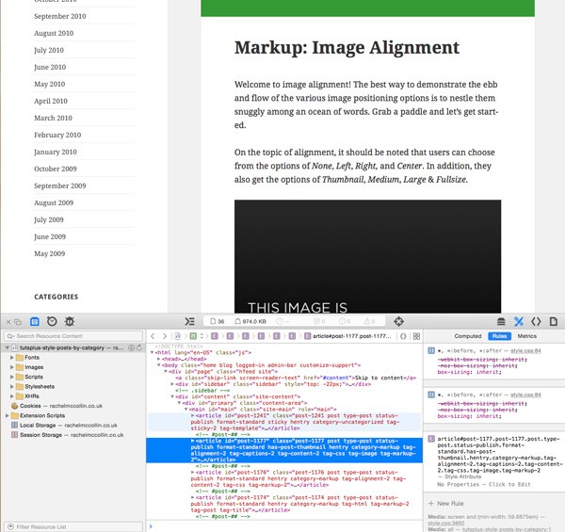Click No Properties — Click to Edit

[484, 485]
